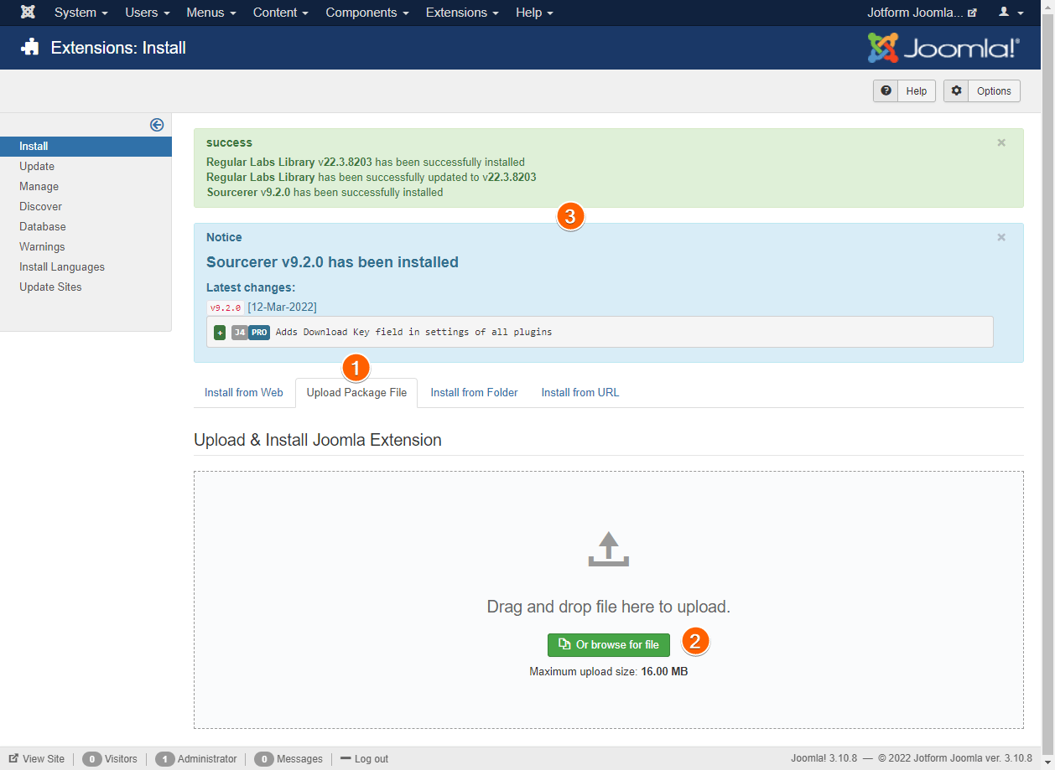
Task: Click the Joomla logo icon in top menu
Action: click(28, 13)
